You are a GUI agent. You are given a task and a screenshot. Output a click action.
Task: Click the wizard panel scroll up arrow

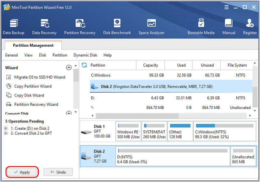(x=76, y=66)
